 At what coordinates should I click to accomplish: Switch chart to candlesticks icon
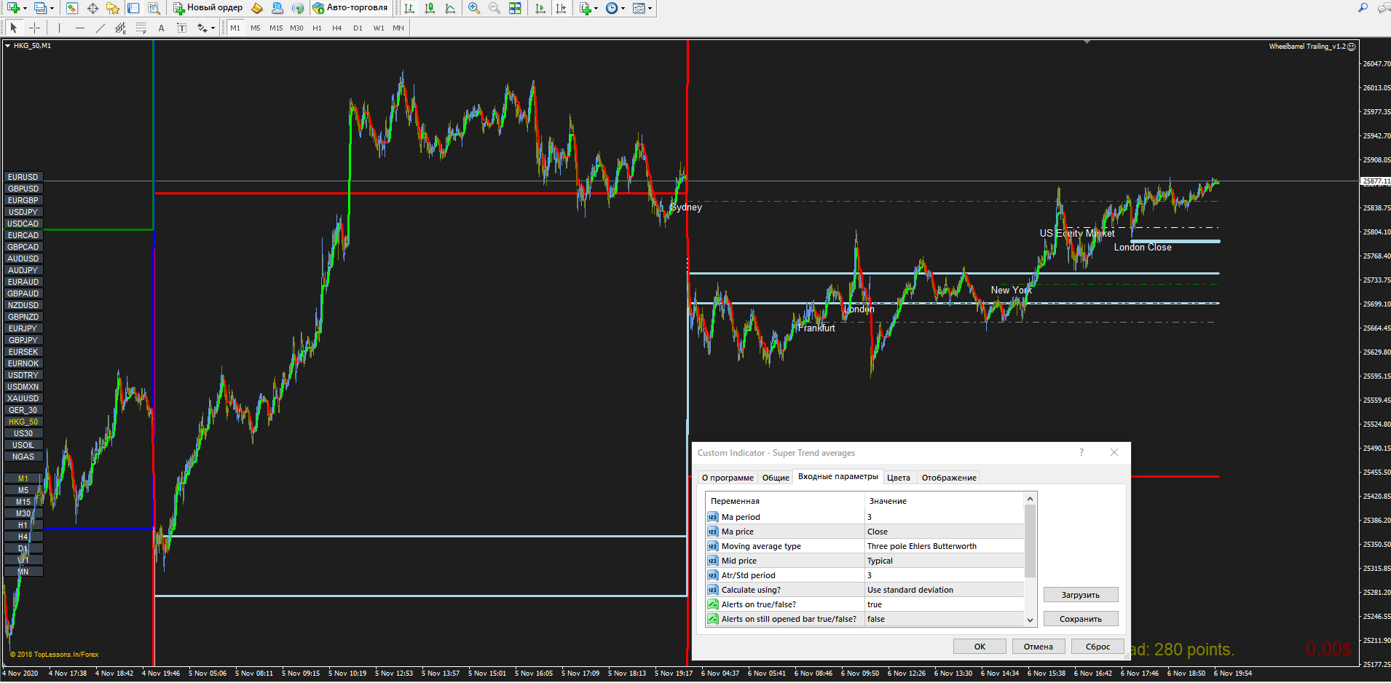coord(430,8)
